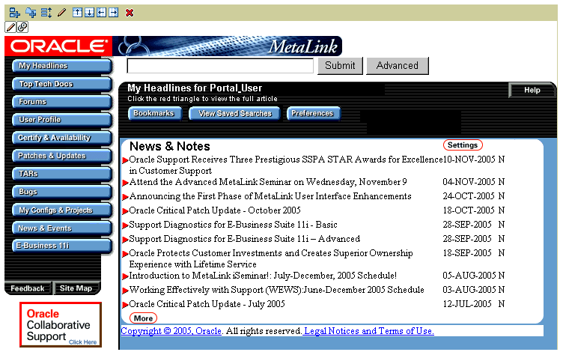Click the Support Diagnostics 11i - Basic headline
The height and width of the screenshot is (355, 563).
(234, 225)
